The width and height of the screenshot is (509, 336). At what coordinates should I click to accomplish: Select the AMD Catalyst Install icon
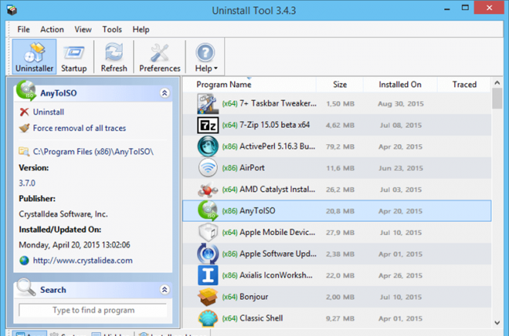tap(208, 190)
